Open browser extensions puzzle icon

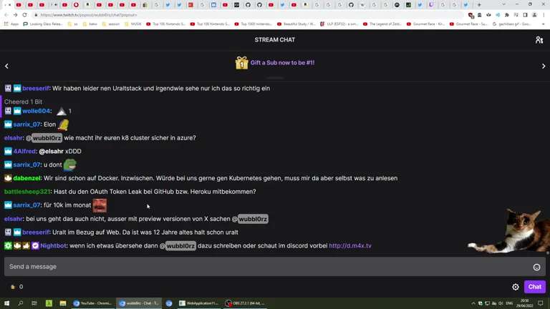[x=506, y=15]
